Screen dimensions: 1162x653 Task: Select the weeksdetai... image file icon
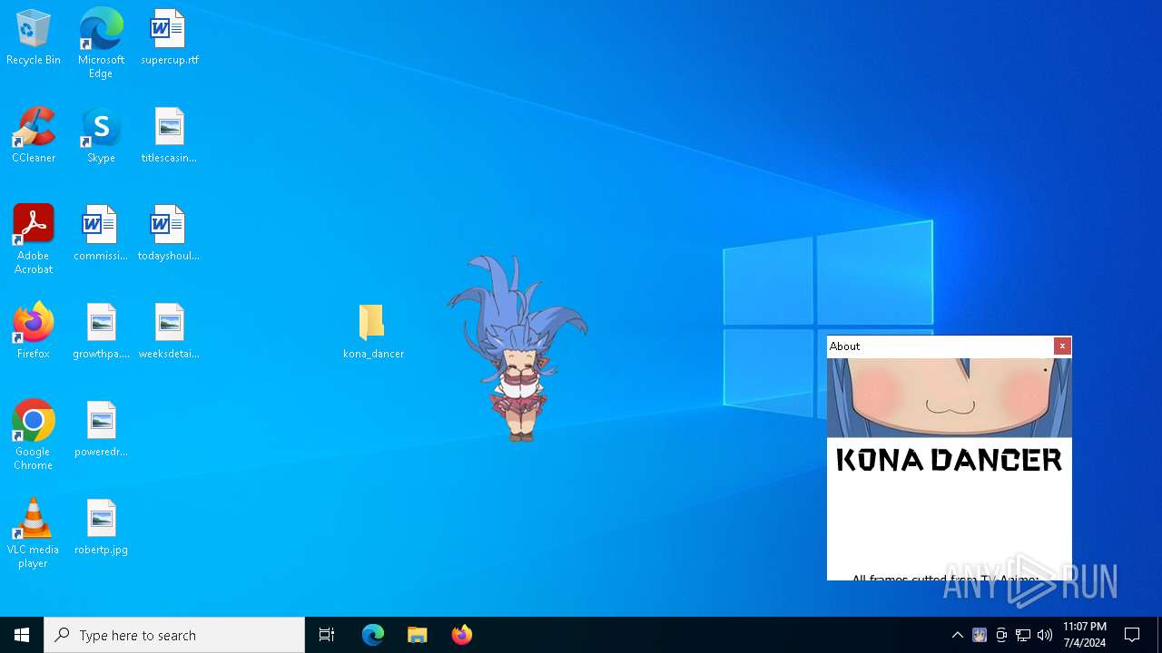click(169, 331)
